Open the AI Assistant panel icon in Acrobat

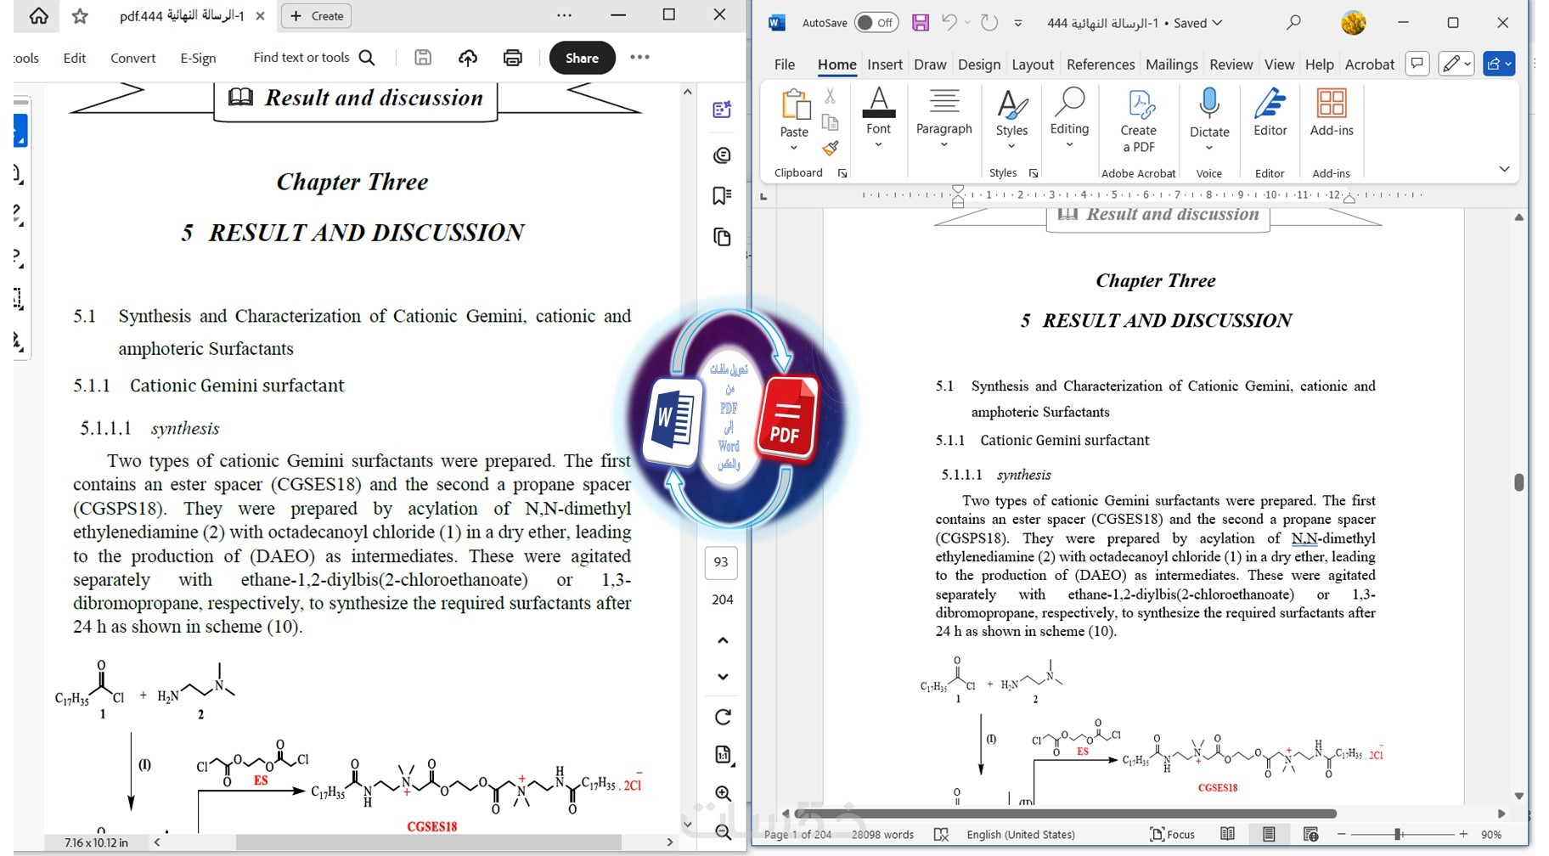722,110
